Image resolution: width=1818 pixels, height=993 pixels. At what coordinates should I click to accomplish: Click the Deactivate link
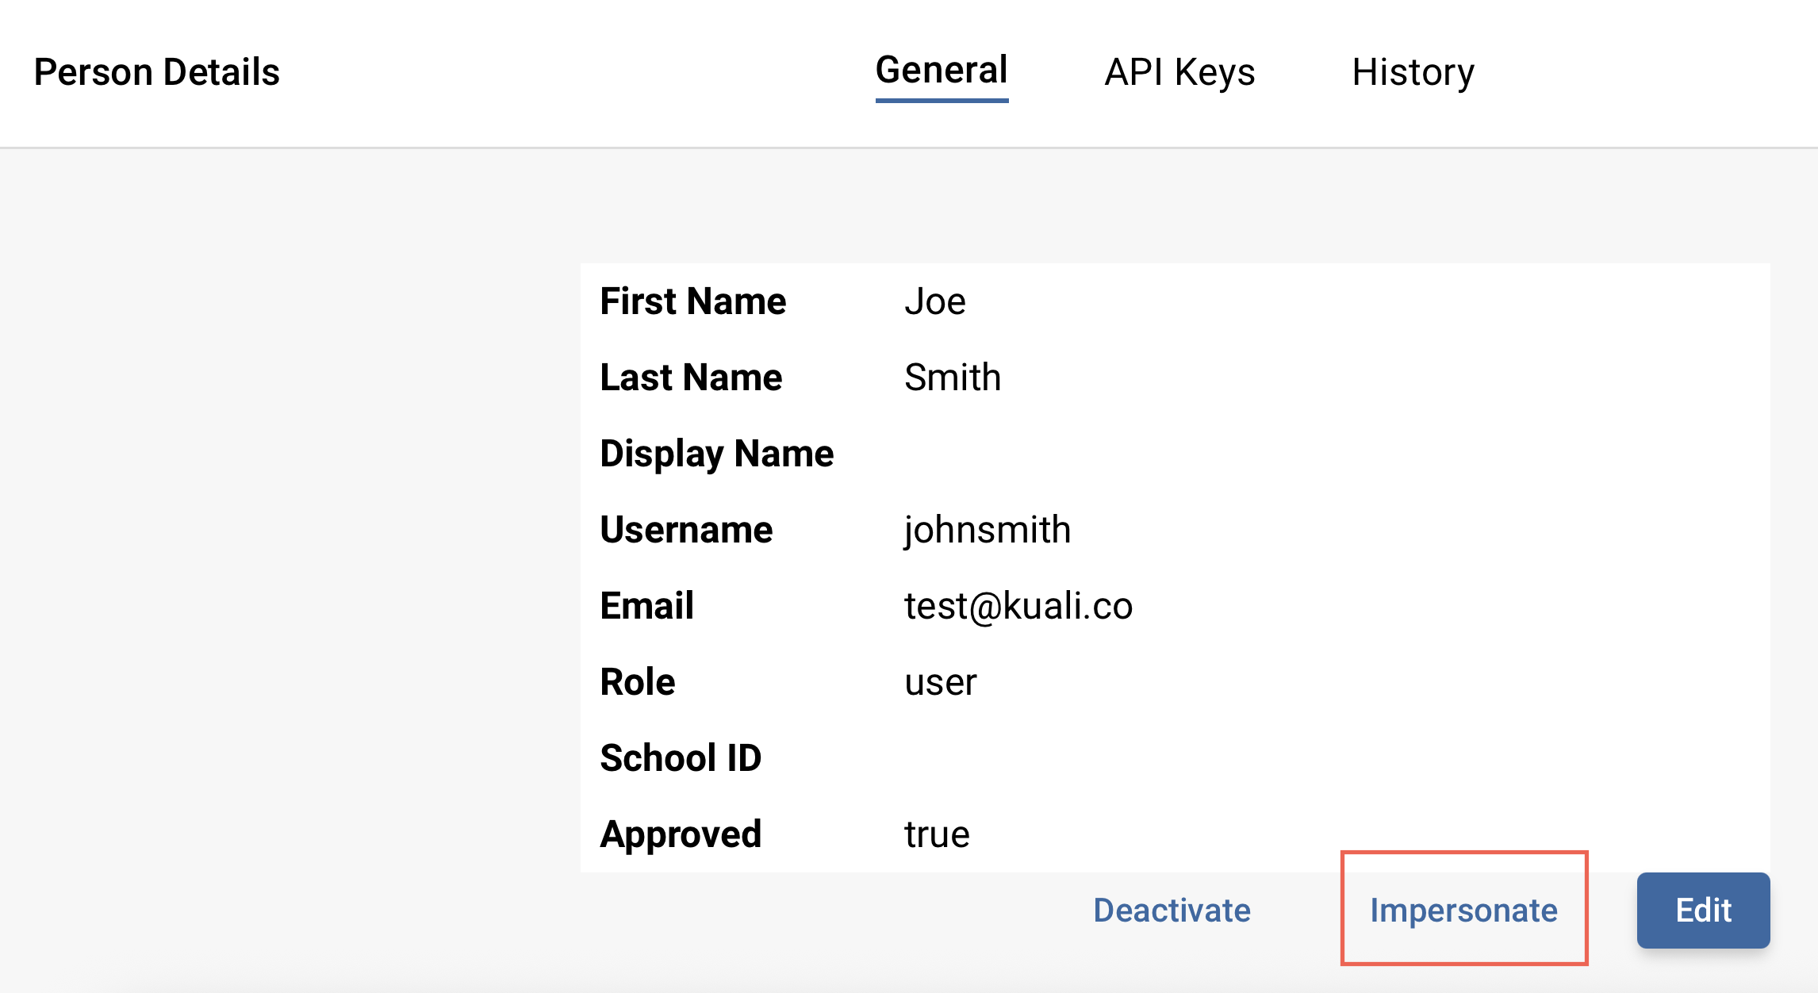click(x=1172, y=911)
